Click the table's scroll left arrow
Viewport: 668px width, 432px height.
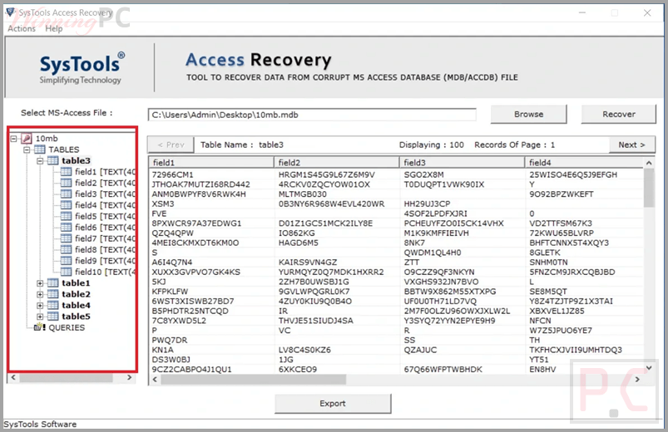click(x=155, y=379)
